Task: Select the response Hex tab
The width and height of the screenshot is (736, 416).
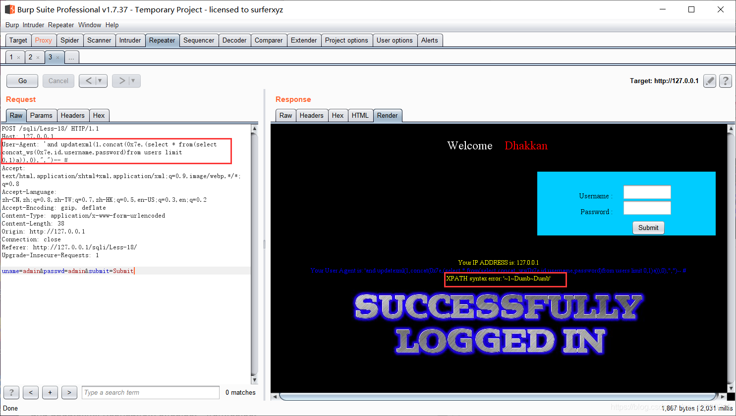Action: 338,115
